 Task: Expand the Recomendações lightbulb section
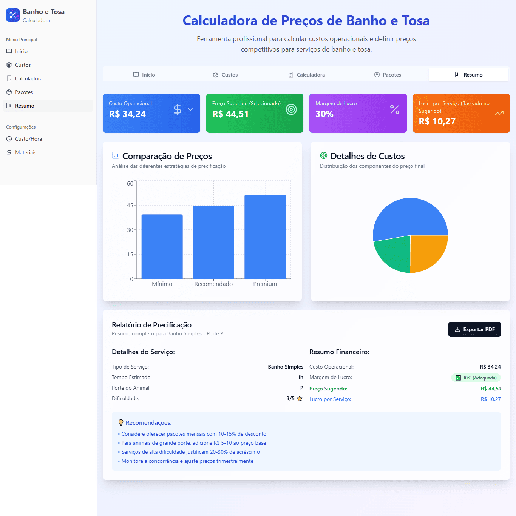[x=121, y=423]
